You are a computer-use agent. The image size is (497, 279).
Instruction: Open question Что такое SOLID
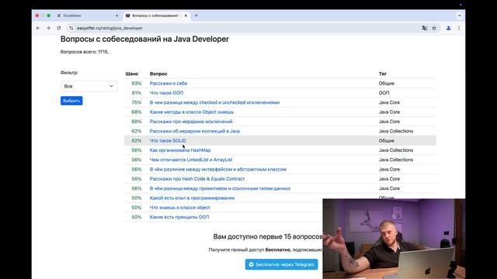click(168, 140)
